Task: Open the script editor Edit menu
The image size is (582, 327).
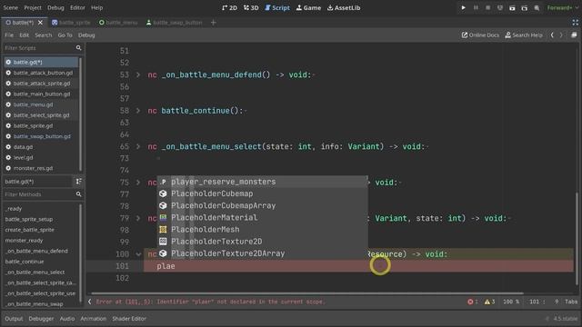Action: point(25,35)
